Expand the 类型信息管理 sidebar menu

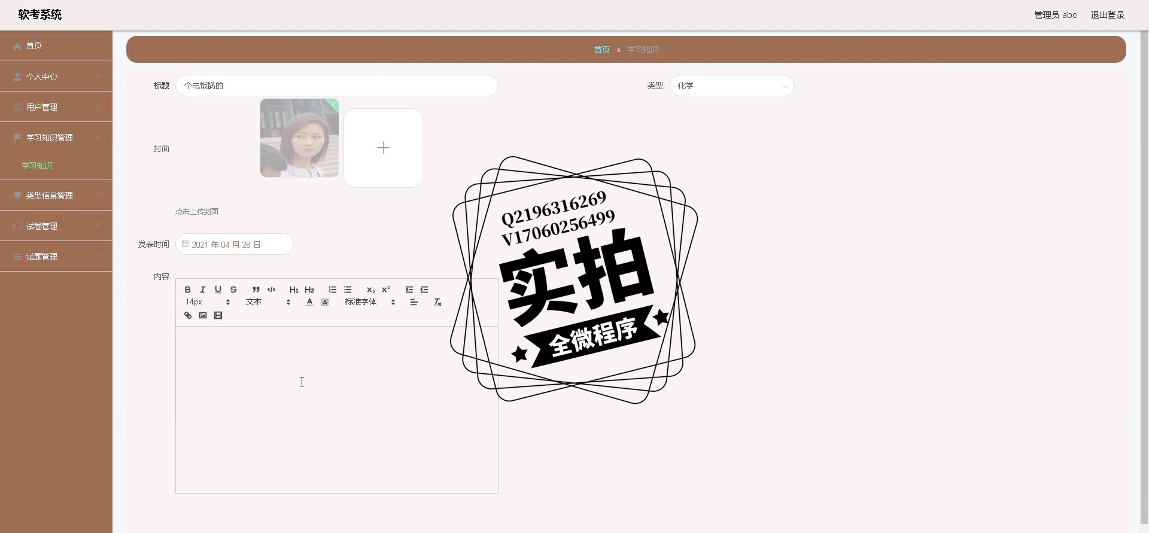pyautogui.click(x=56, y=195)
